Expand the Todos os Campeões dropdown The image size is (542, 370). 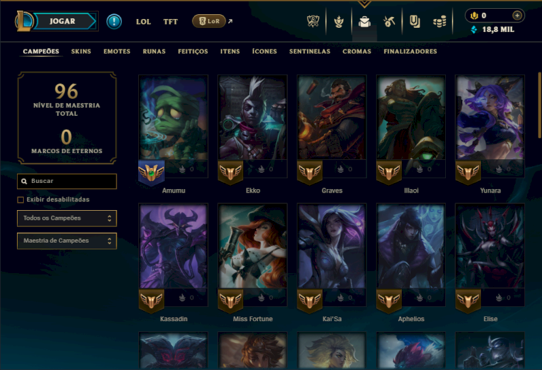click(x=66, y=218)
